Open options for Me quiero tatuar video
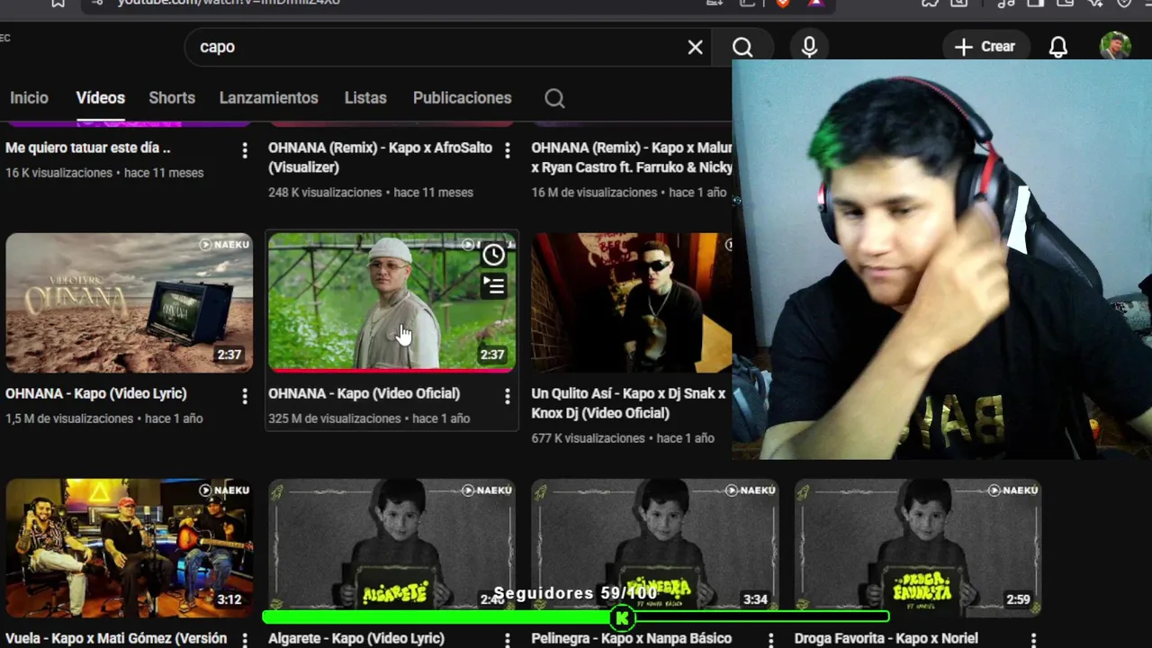 (244, 150)
